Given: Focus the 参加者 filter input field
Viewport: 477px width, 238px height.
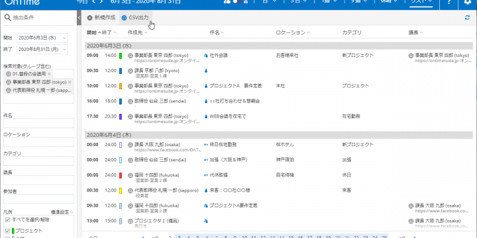Looking at the screenshot, I should (x=38, y=199).
